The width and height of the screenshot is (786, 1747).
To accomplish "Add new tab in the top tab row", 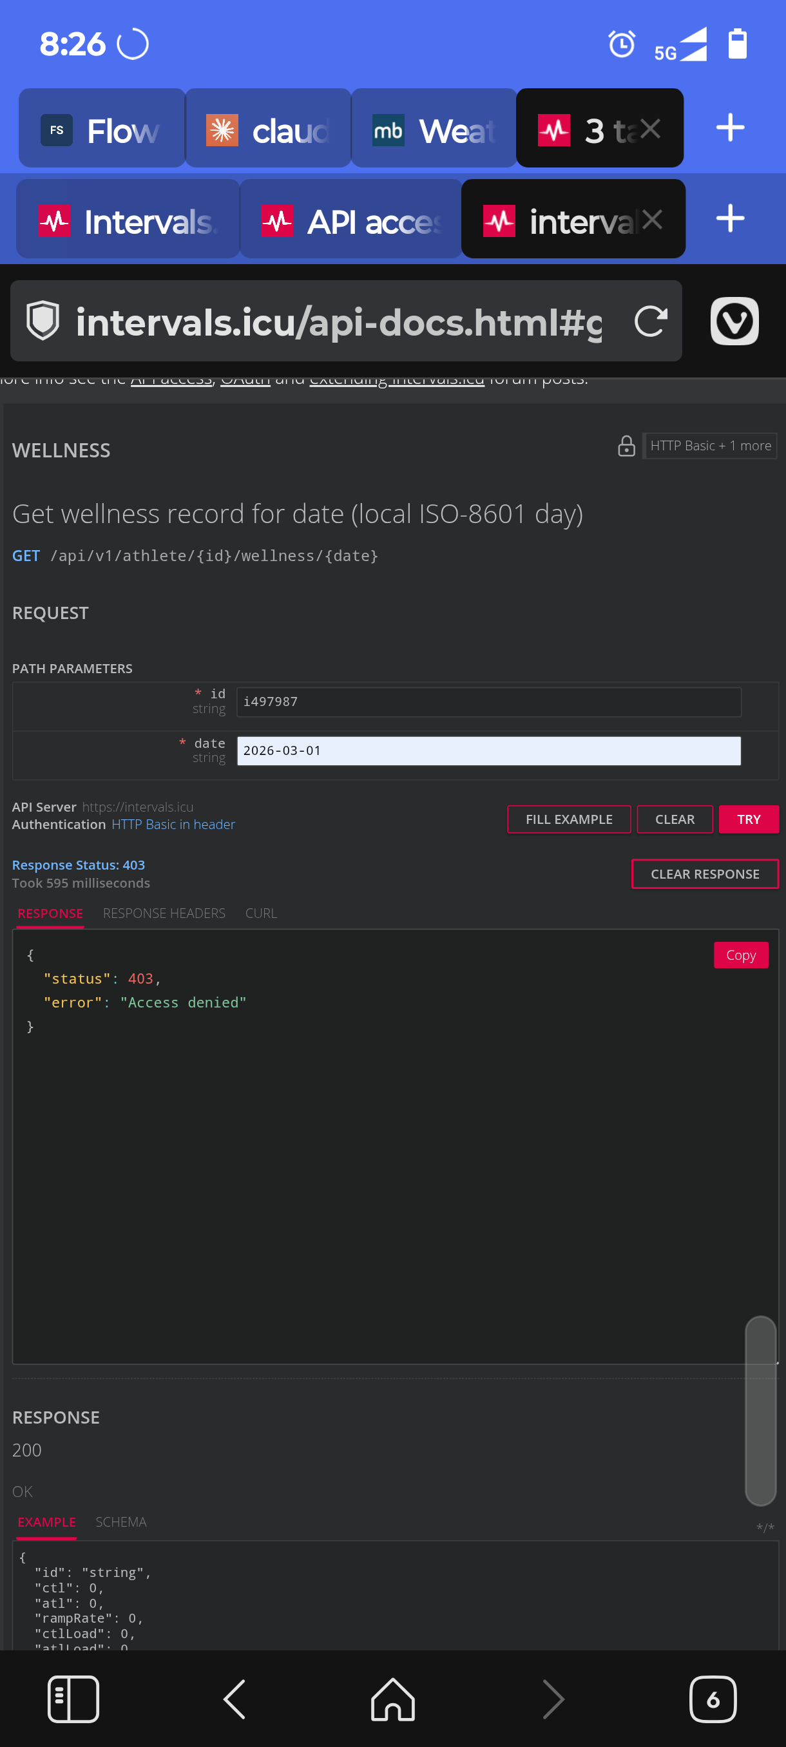I will pyautogui.click(x=730, y=128).
